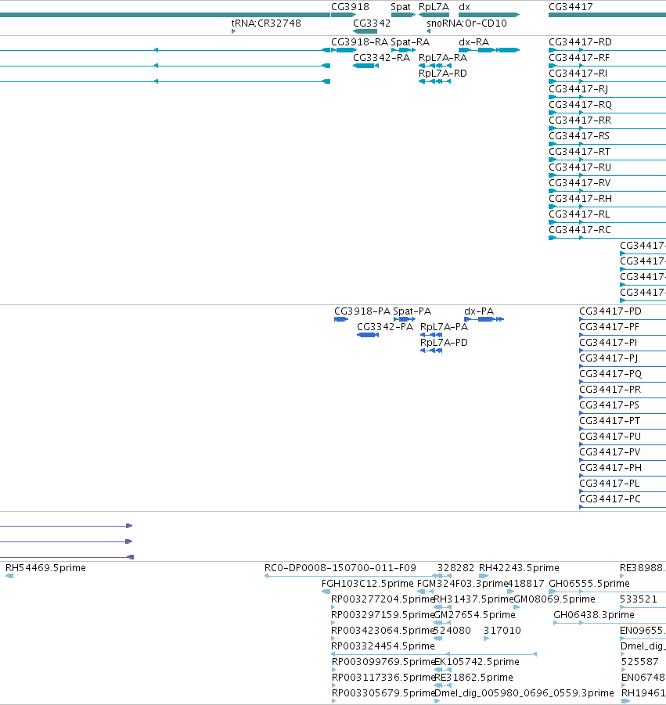The height and width of the screenshot is (705, 666).
Task: Click the dx gene label
Action: pyautogui.click(x=464, y=7)
